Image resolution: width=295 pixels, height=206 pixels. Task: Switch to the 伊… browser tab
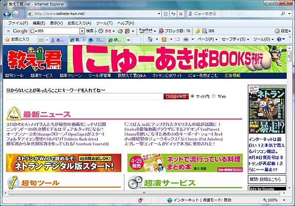[116, 40]
